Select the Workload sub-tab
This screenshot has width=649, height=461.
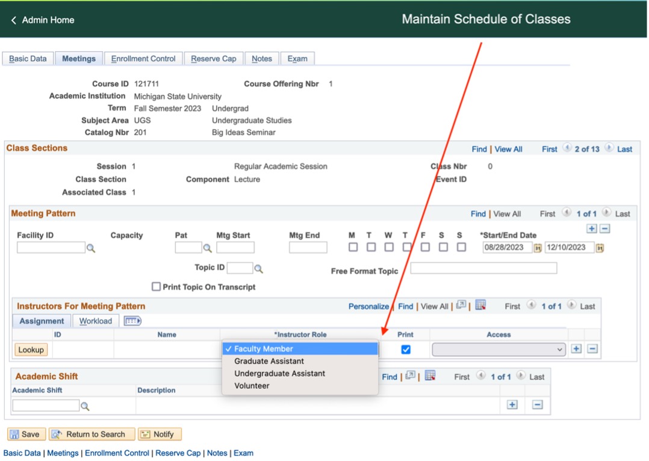[x=96, y=321]
